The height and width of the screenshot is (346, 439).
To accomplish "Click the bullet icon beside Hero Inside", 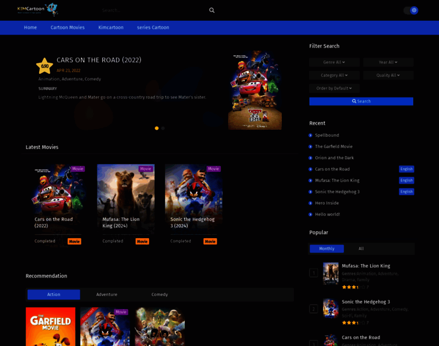I will click(310, 203).
